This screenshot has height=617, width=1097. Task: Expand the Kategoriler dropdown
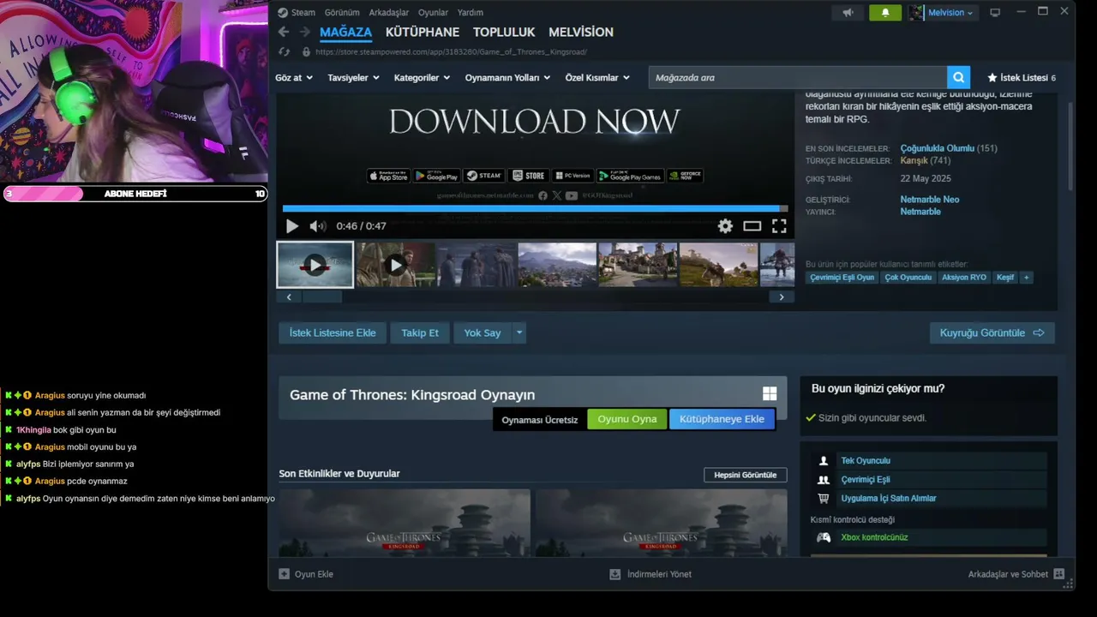[422, 78]
